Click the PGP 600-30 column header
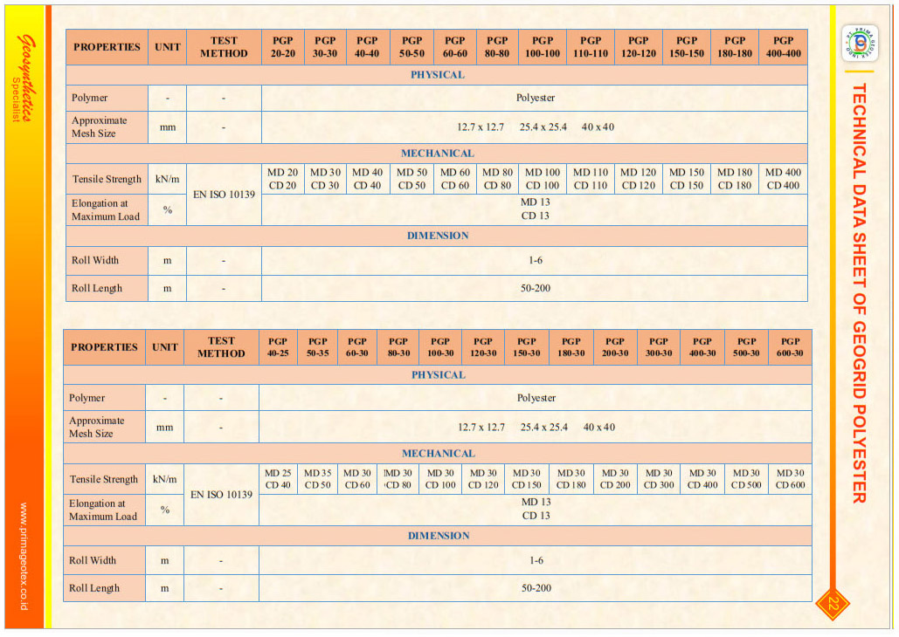Screen dimensions: 899x637 (x=790, y=347)
